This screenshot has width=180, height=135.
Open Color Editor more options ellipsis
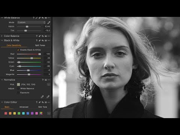[x=49, y=102]
